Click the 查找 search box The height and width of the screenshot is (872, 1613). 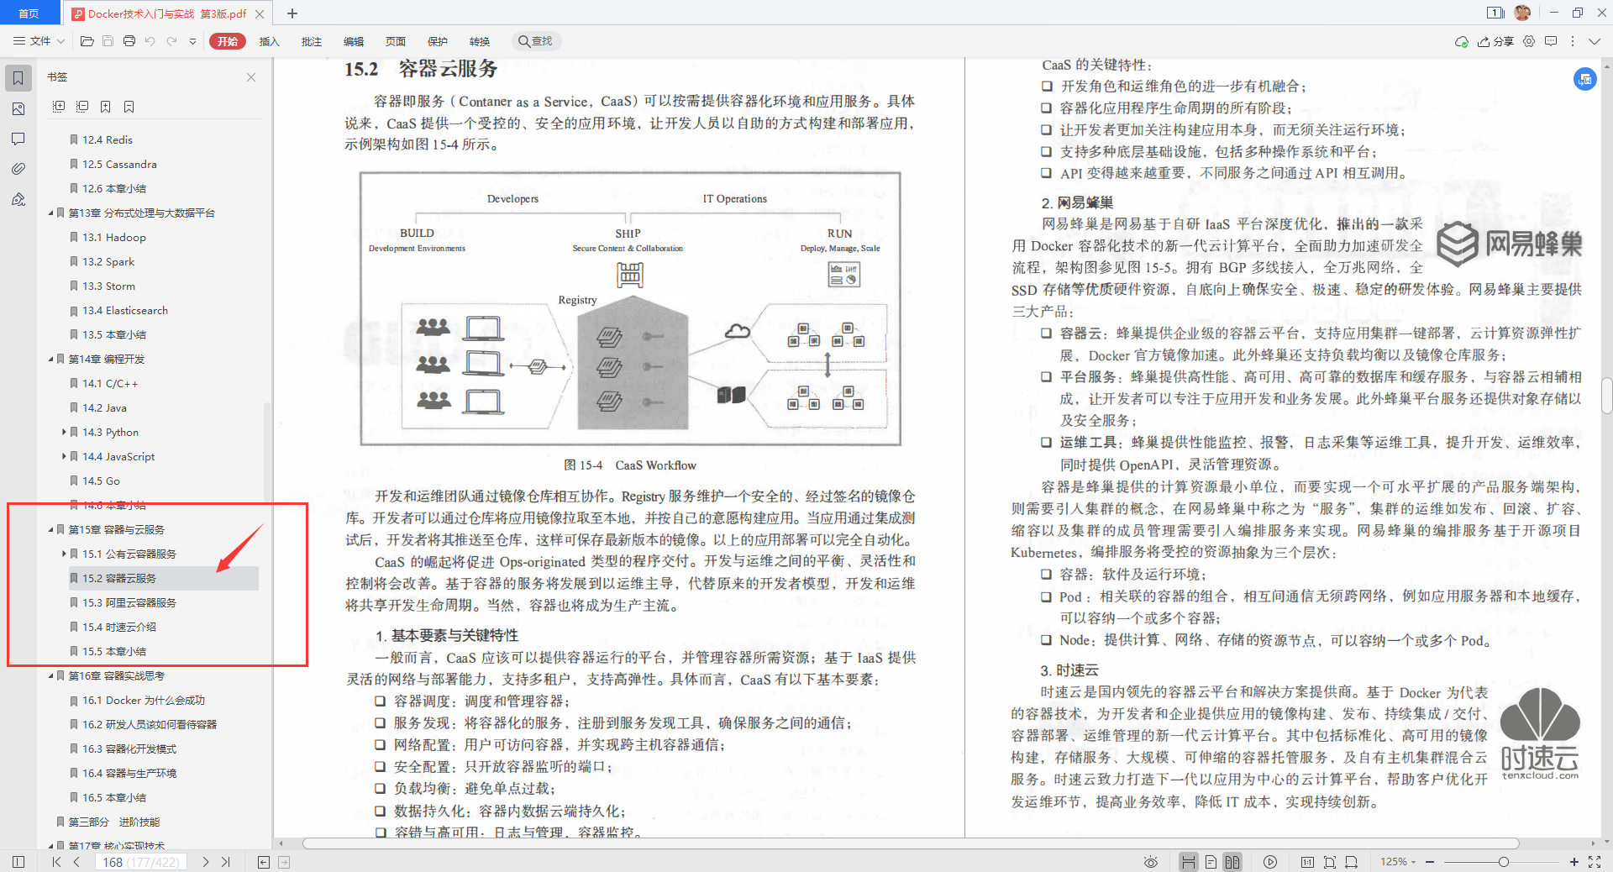pyautogui.click(x=536, y=41)
